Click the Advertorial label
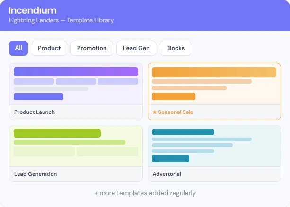 click(167, 174)
